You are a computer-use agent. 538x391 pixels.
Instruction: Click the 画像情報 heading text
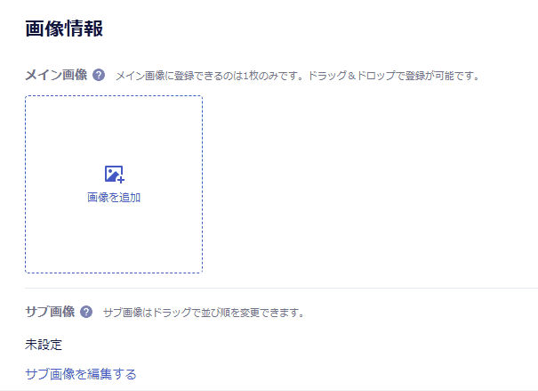(x=64, y=29)
